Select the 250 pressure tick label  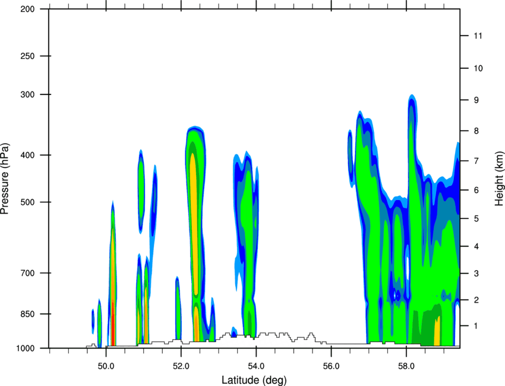click(x=27, y=56)
